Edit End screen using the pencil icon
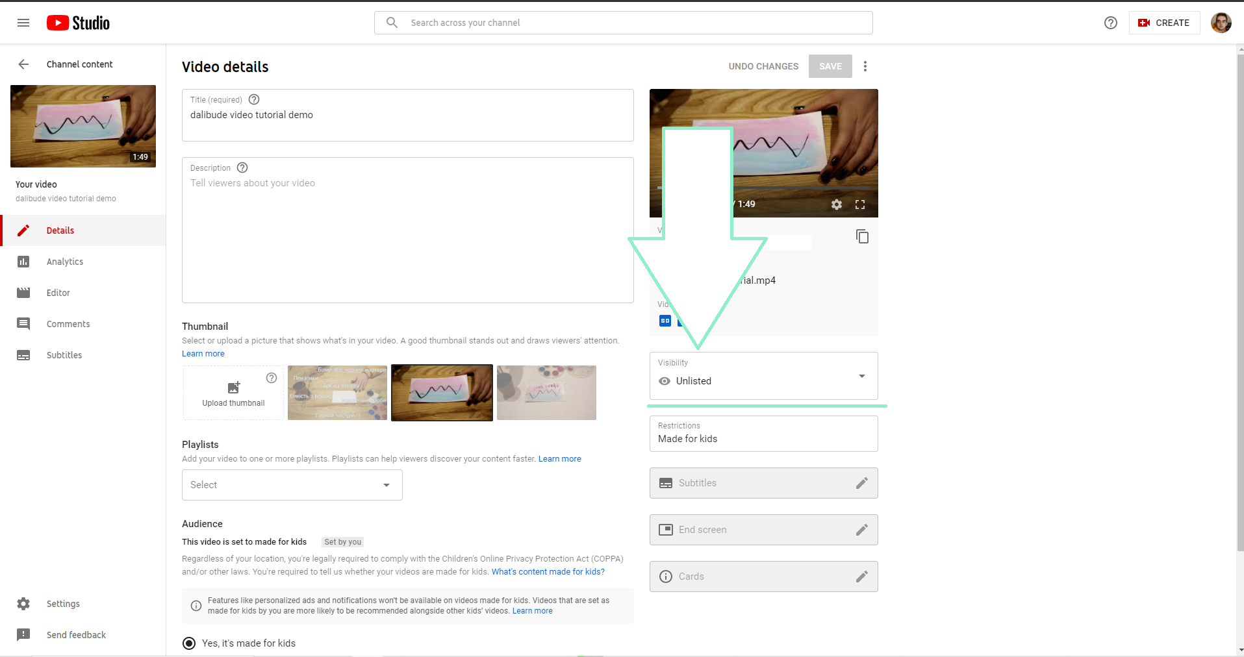This screenshot has height=657, width=1244. click(861, 530)
